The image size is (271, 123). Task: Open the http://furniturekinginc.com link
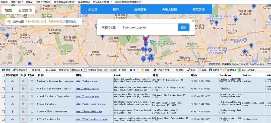click(91, 119)
